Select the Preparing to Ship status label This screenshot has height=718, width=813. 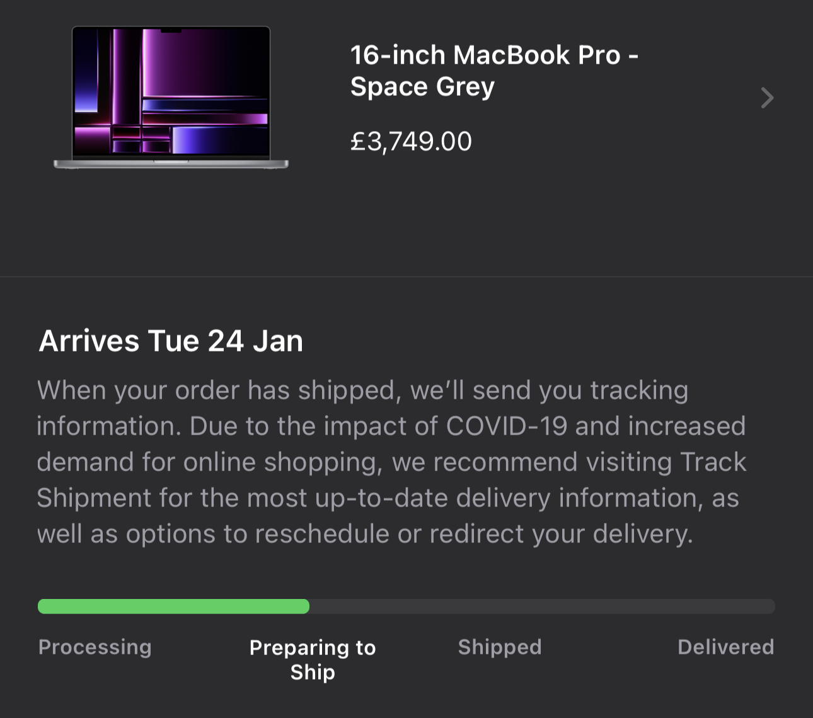click(x=313, y=659)
